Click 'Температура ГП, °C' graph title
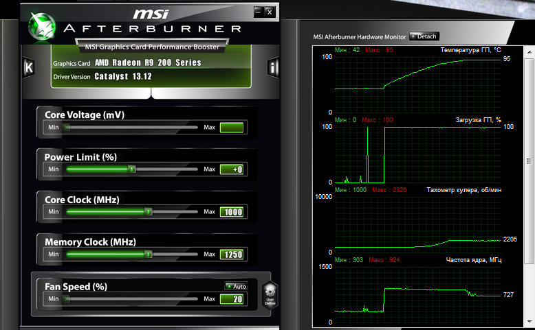The image size is (535, 330). tap(470, 50)
